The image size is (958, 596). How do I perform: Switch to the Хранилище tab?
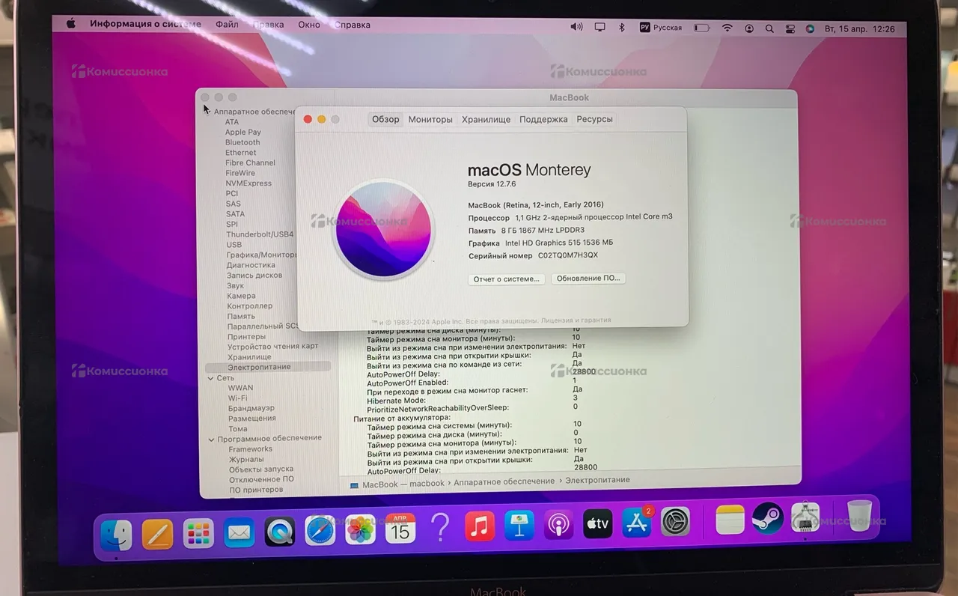pyautogui.click(x=486, y=119)
